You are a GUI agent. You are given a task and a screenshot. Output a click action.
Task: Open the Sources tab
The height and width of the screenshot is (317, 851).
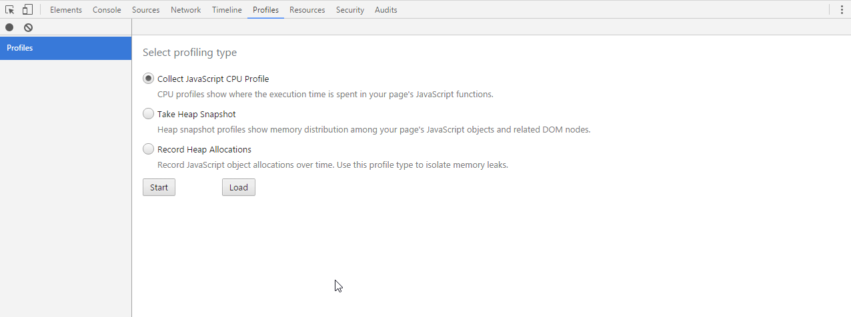[145, 10]
